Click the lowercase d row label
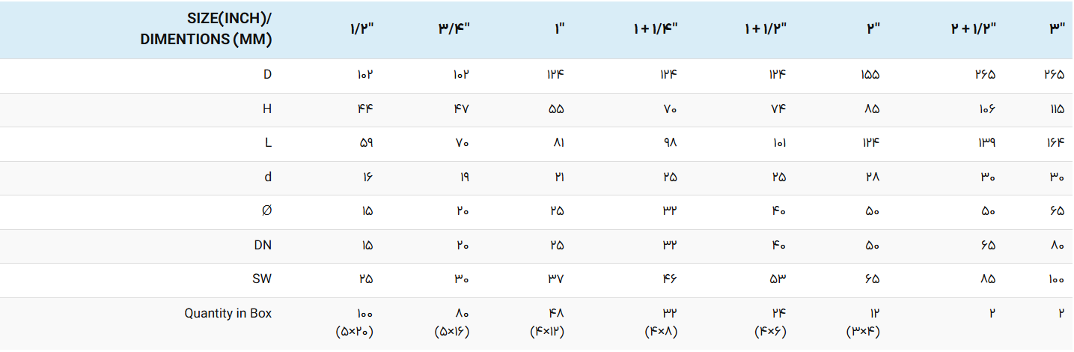Image resolution: width=1074 pixels, height=352 pixels. pos(268,177)
